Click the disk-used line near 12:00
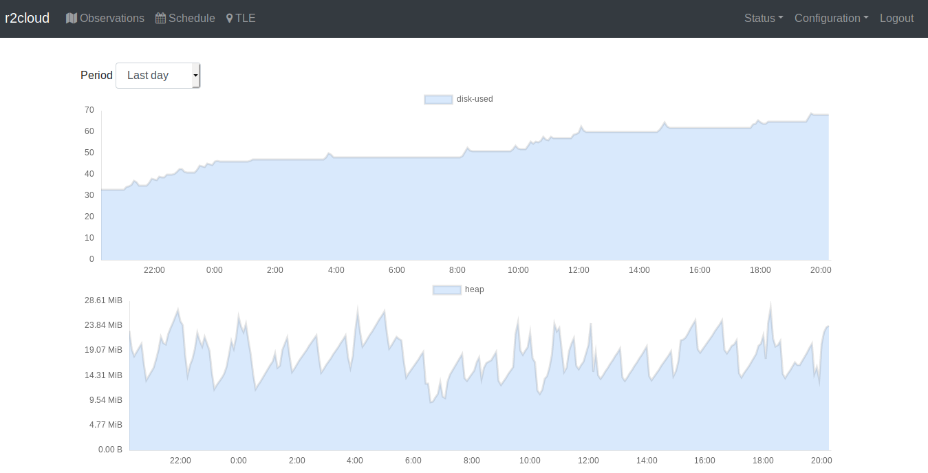 click(581, 127)
